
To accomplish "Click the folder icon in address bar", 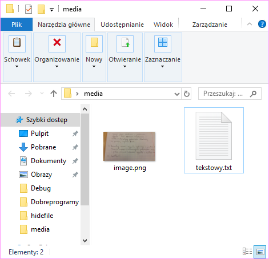I will coord(67,94).
